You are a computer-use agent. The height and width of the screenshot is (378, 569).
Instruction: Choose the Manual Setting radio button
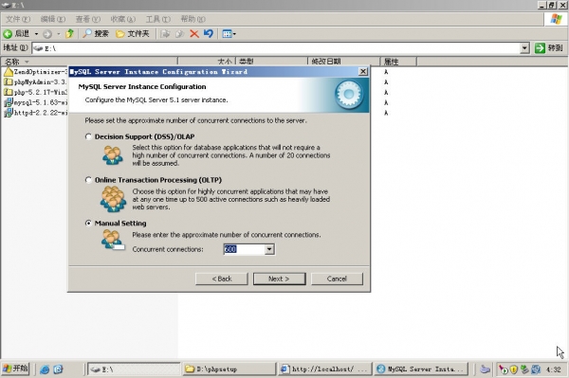pos(88,224)
